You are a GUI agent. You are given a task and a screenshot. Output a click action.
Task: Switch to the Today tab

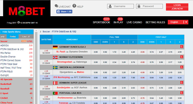pyautogui.click(x=13, y=37)
